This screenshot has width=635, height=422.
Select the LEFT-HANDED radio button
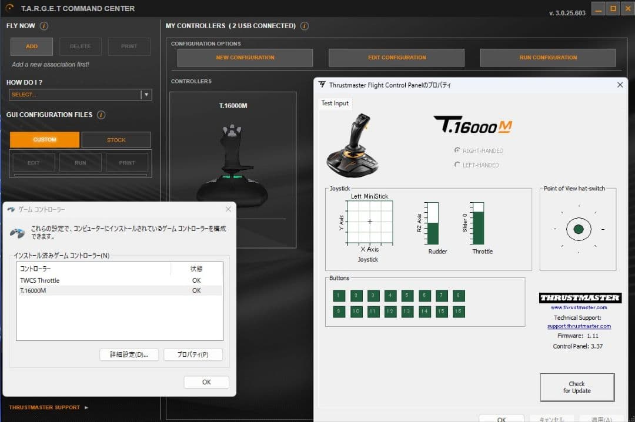[x=456, y=165]
